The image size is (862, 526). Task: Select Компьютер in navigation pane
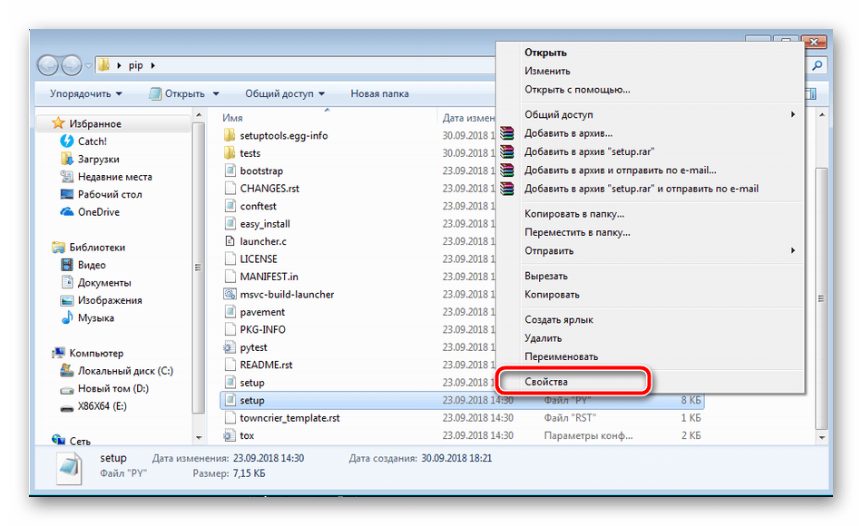pyautogui.click(x=96, y=353)
